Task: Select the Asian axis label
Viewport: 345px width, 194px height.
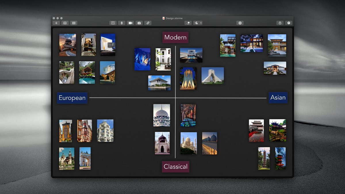Action: (x=278, y=97)
